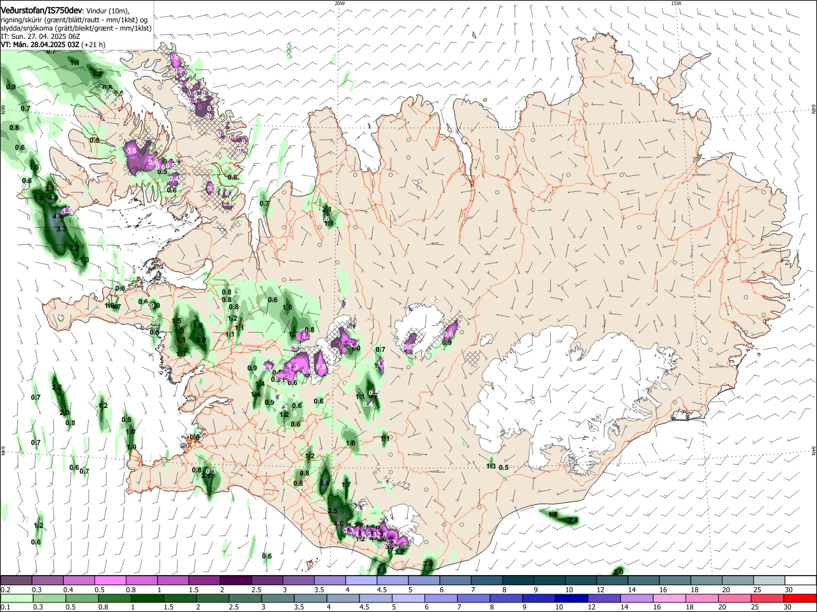Select the 'IT: Sun. 27. 04. 2025 06Z' line

(x=40, y=36)
